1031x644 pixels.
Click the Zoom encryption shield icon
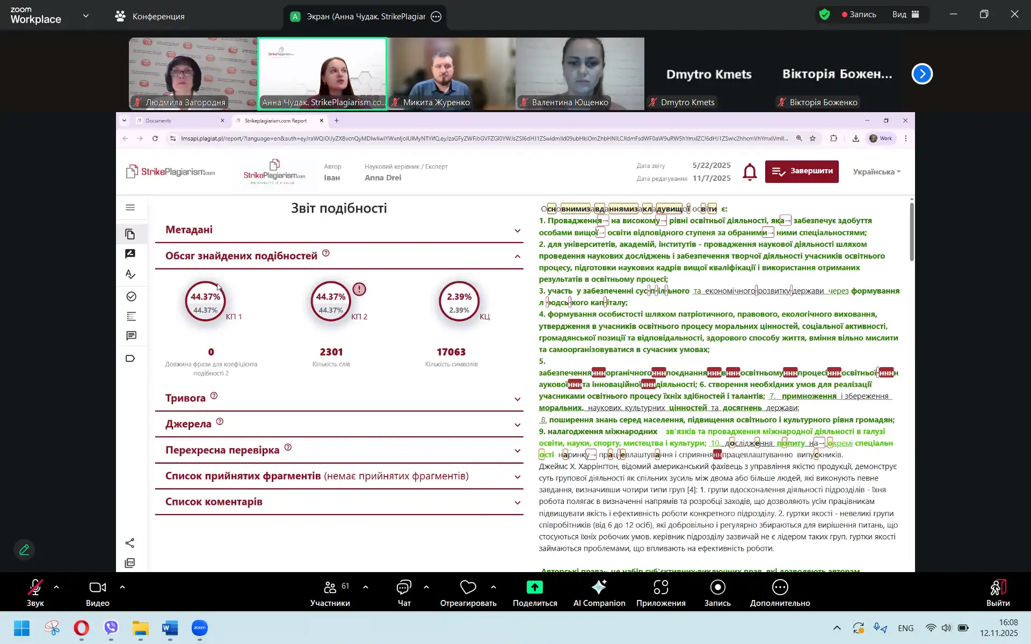click(x=824, y=14)
